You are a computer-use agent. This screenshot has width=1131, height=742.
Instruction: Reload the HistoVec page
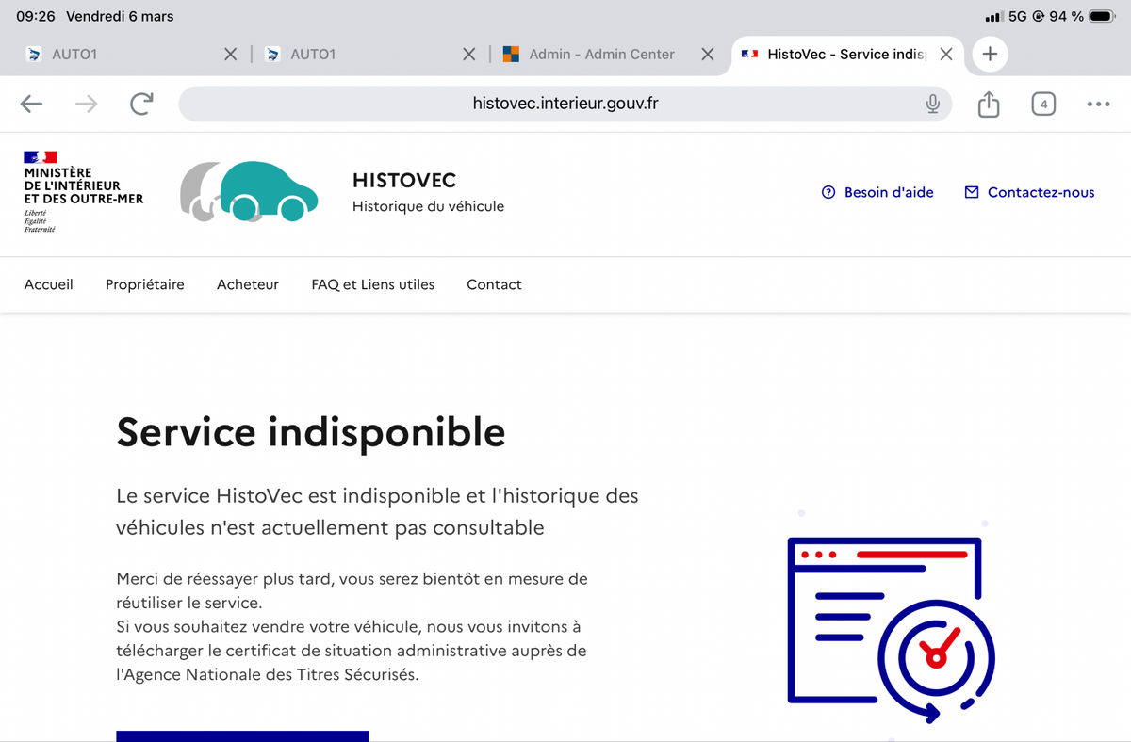click(x=141, y=105)
